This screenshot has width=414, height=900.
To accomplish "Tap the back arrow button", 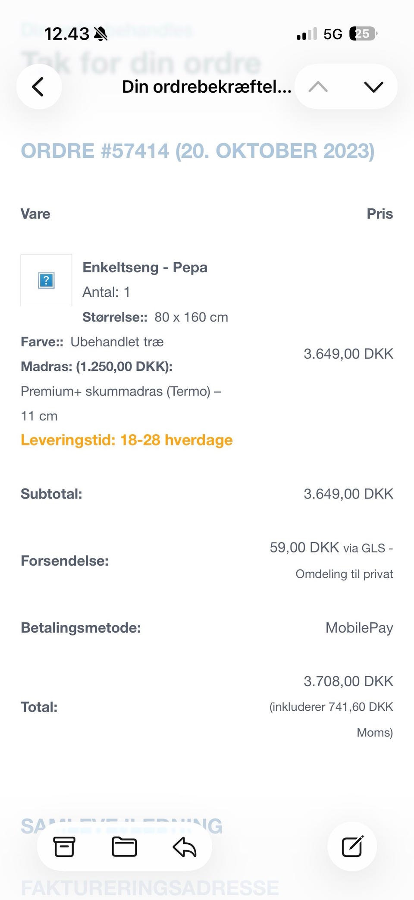I will (x=38, y=87).
